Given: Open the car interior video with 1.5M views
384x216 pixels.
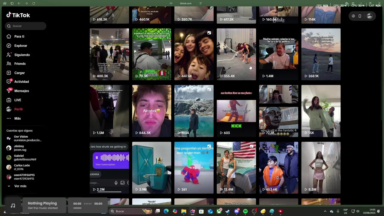Looking at the screenshot, I should coord(109,111).
